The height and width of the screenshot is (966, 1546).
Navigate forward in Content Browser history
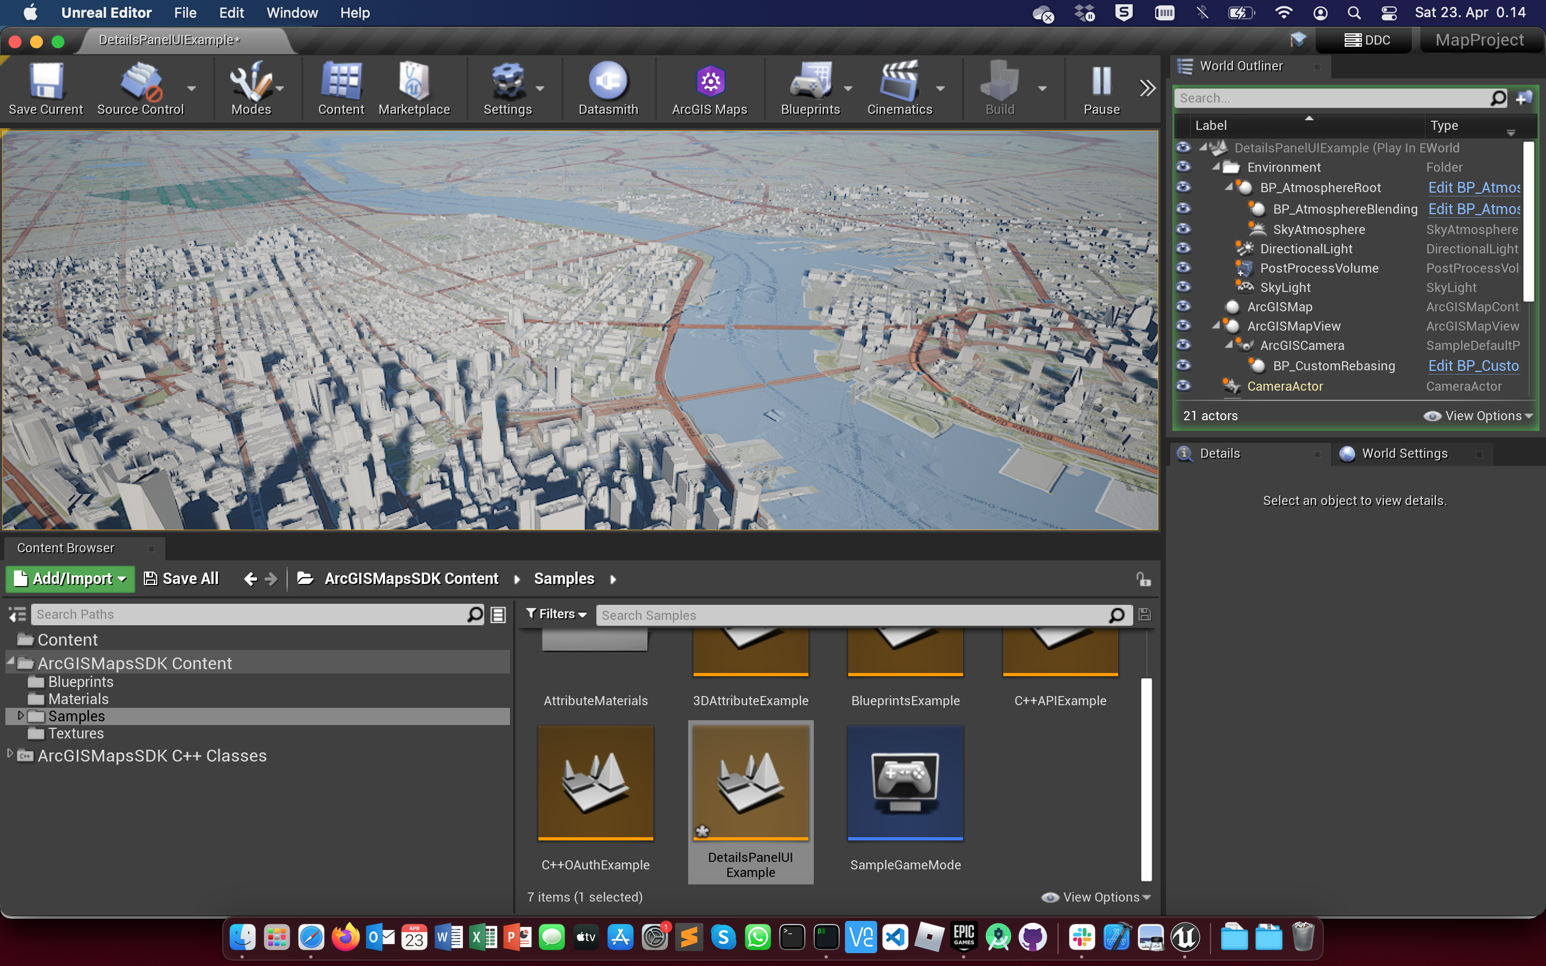272,579
